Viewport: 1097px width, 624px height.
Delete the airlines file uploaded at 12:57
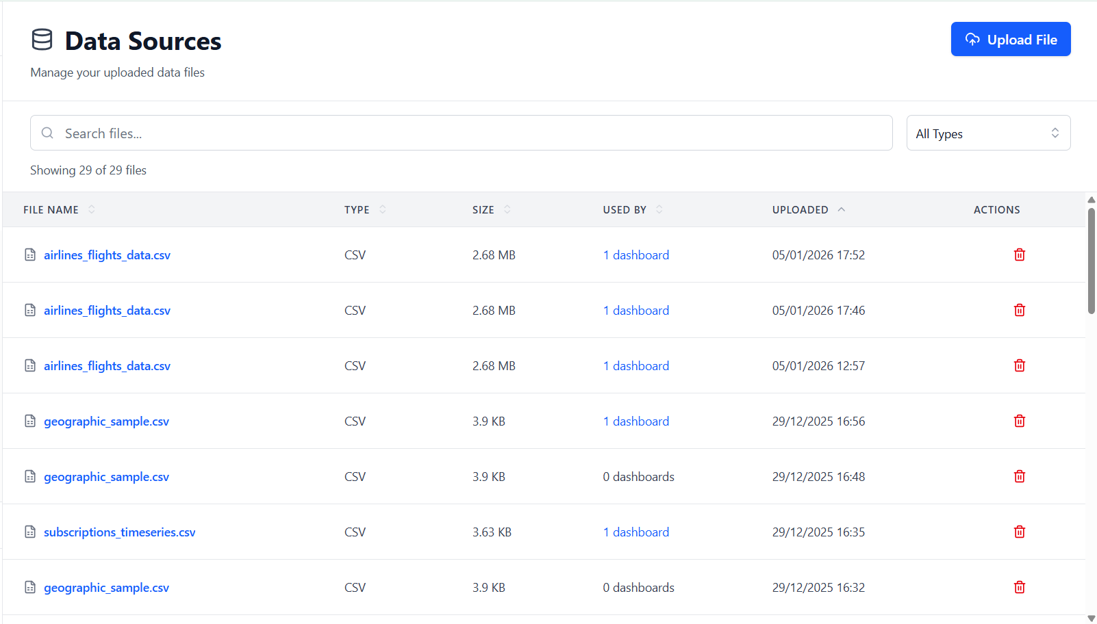pos(1019,365)
